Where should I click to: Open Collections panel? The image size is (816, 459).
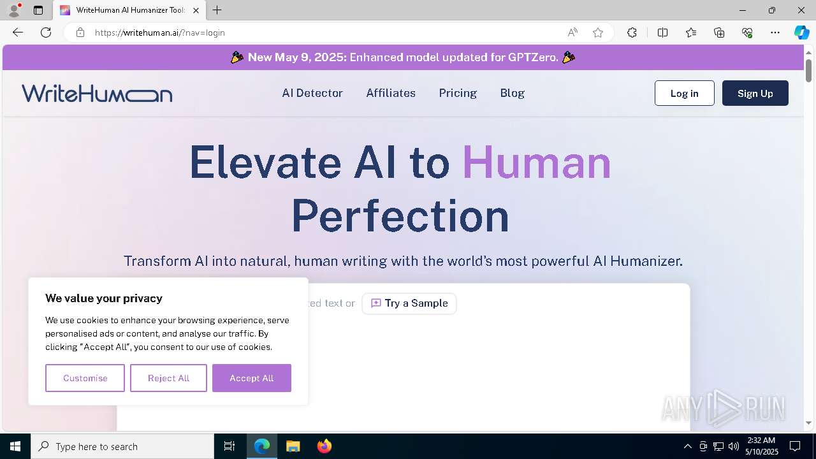pyautogui.click(x=719, y=33)
